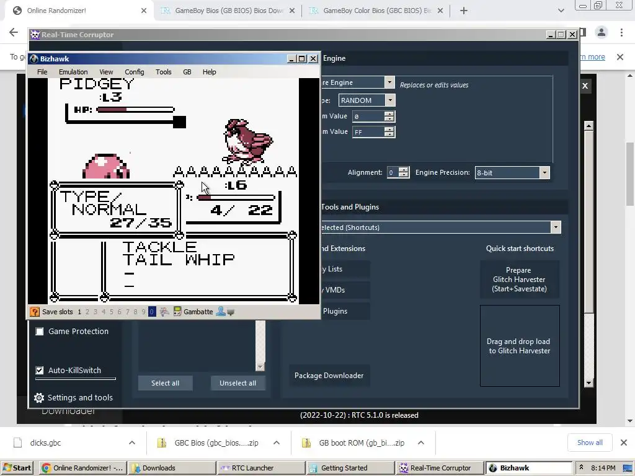Close the GameBoy Color Bios tab

pos(440,11)
